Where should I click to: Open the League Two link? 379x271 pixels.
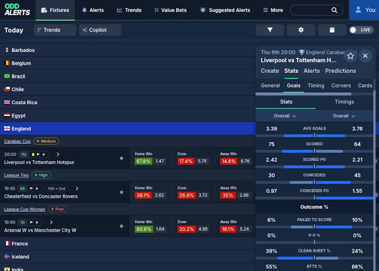pos(17,175)
